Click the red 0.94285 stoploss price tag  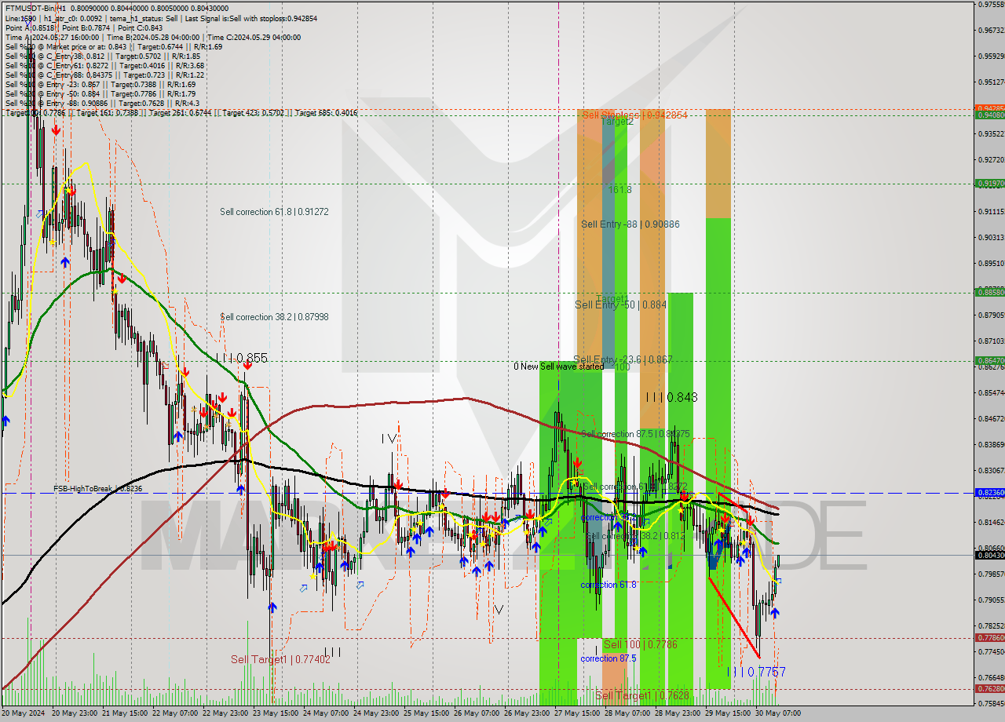(x=989, y=108)
